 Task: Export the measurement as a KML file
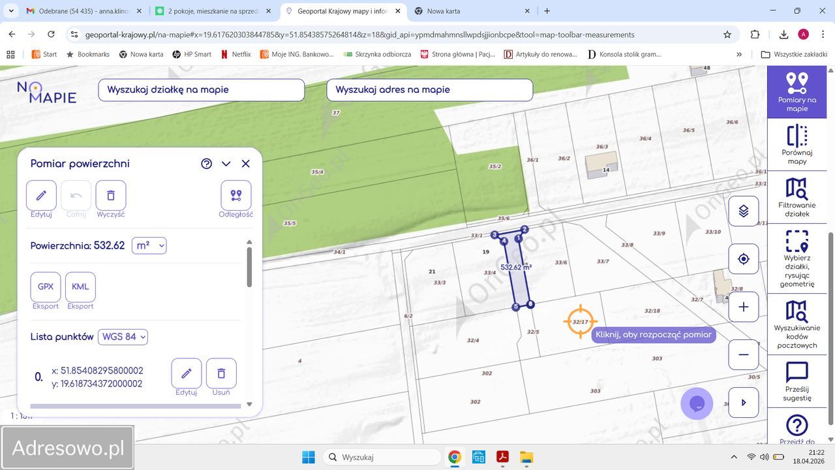tap(80, 287)
